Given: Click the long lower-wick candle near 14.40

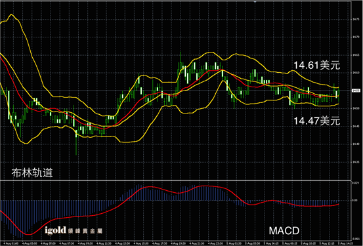Looking at the screenshot, I should coord(76,142).
